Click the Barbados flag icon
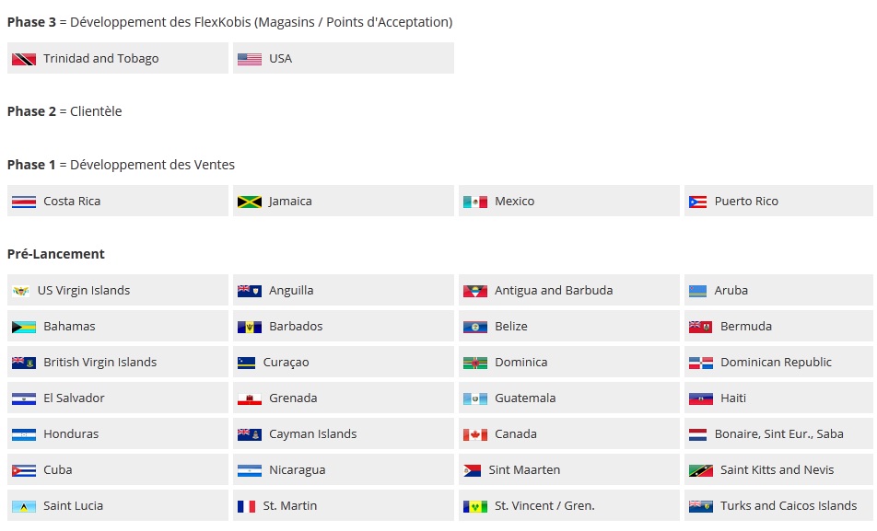 coord(250,327)
